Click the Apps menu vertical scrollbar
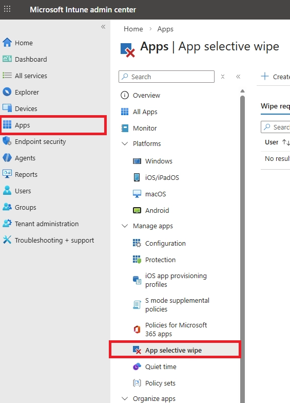The width and height of the screenshot is (290, 403). point(242,249)
